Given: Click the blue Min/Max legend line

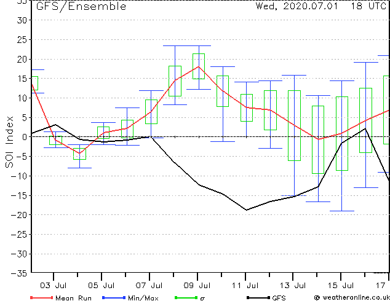Looking at the screenshot, I should (x=114, y=297).
